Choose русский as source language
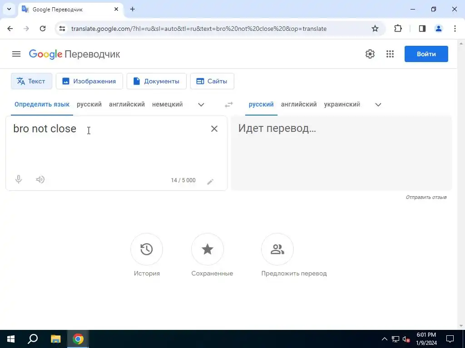This screenshot has height=348, width=465. tap(89, 105)
